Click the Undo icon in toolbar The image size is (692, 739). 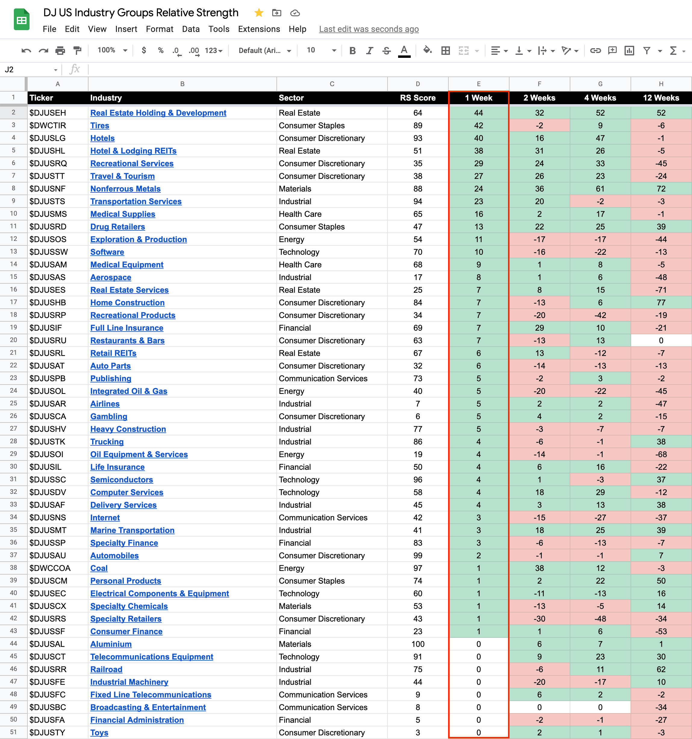click(26, 51)
